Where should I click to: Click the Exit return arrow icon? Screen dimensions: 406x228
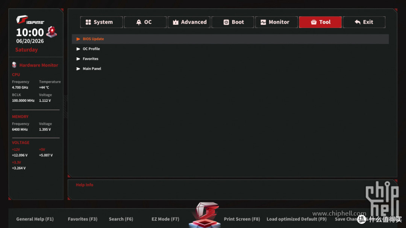click(358, 22)
